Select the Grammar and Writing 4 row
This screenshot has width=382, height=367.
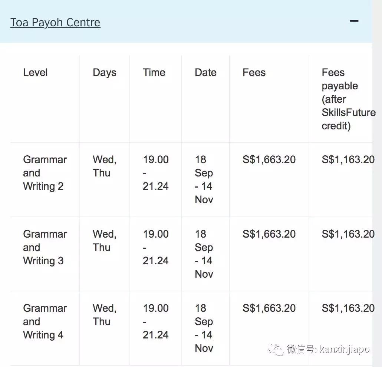[45, 321]
